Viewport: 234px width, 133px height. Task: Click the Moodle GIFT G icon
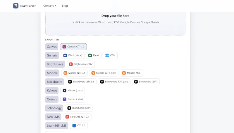93,73
